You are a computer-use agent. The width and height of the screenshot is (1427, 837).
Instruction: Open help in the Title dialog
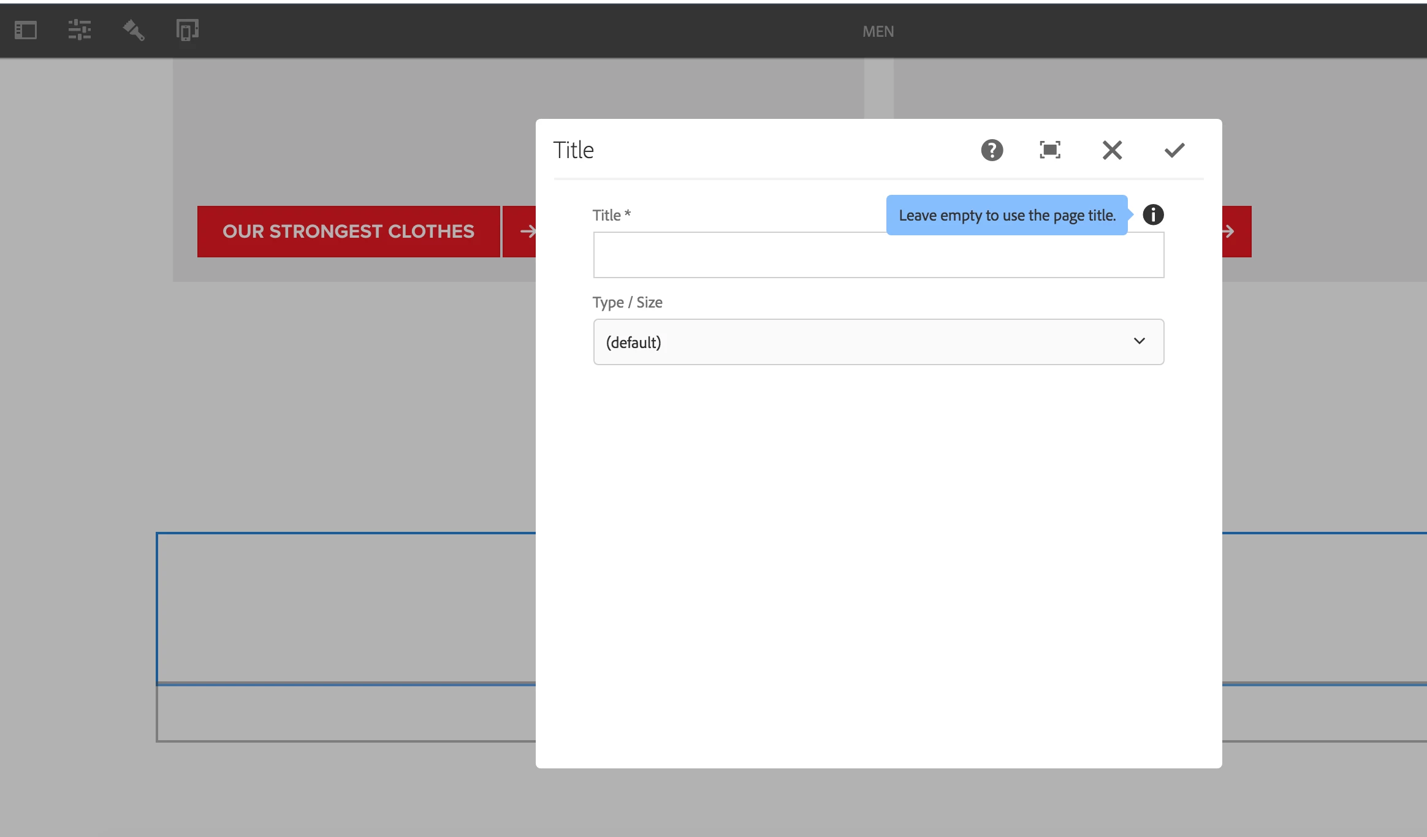[x=992, y=150]
